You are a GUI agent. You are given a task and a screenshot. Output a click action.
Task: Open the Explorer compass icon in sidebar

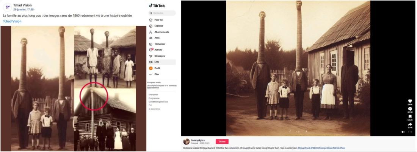[151, 26]
